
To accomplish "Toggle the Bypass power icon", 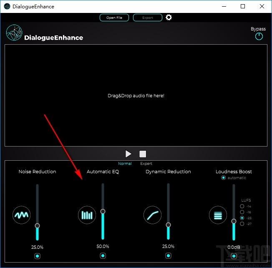I will point(259,36).
